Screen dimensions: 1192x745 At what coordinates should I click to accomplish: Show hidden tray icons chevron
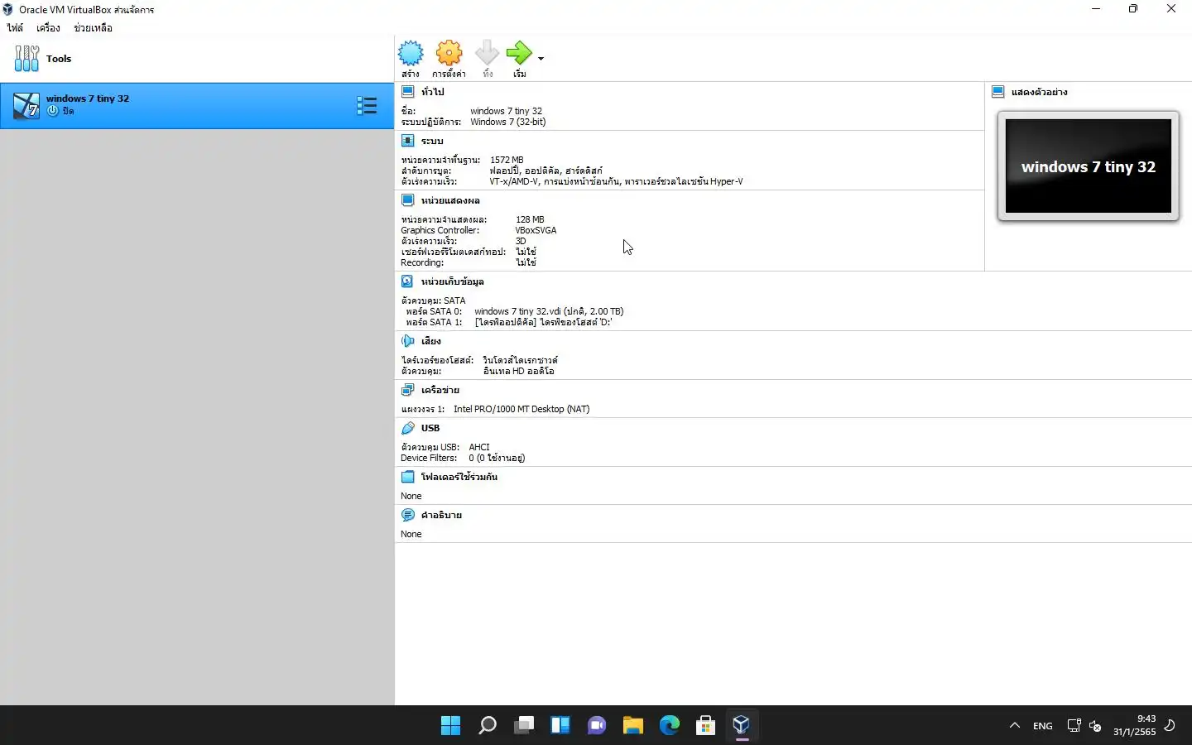pyautogui.click(x=1014, y=726)
